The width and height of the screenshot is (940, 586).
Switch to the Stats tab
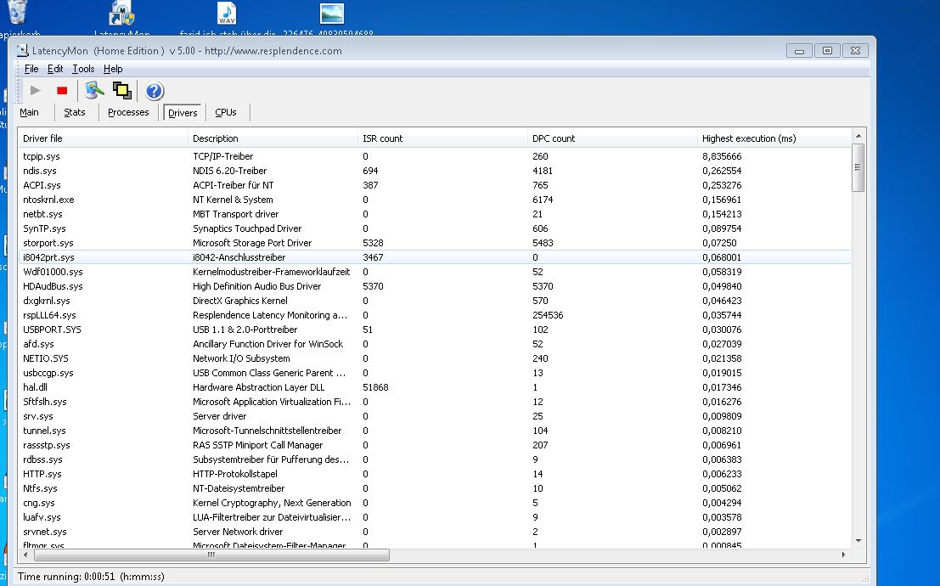click(75, 112)
